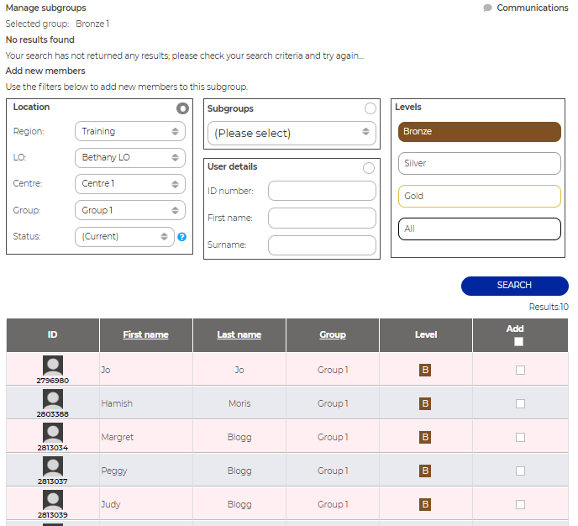578x526 pixels.
Task: Click the Bronze level badge for Jo
Action: coord(425,370)
